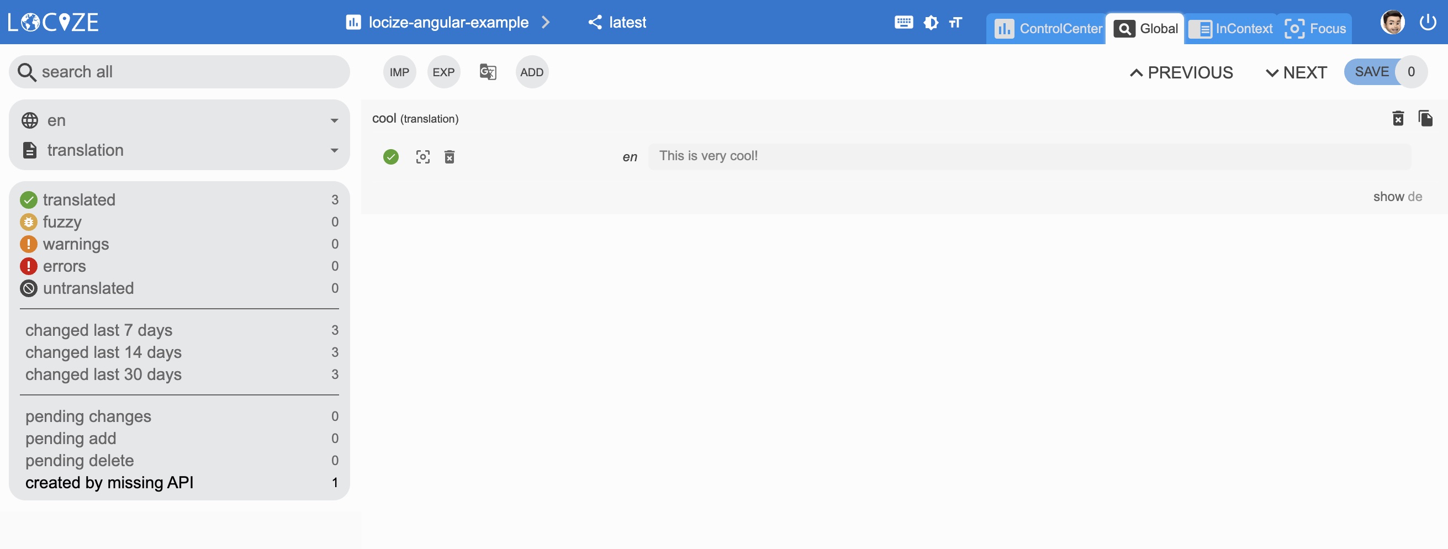Switch to the ControlCenter tab
Viewport: 1448px width, 549px height.
click(x=1048, y=29)
